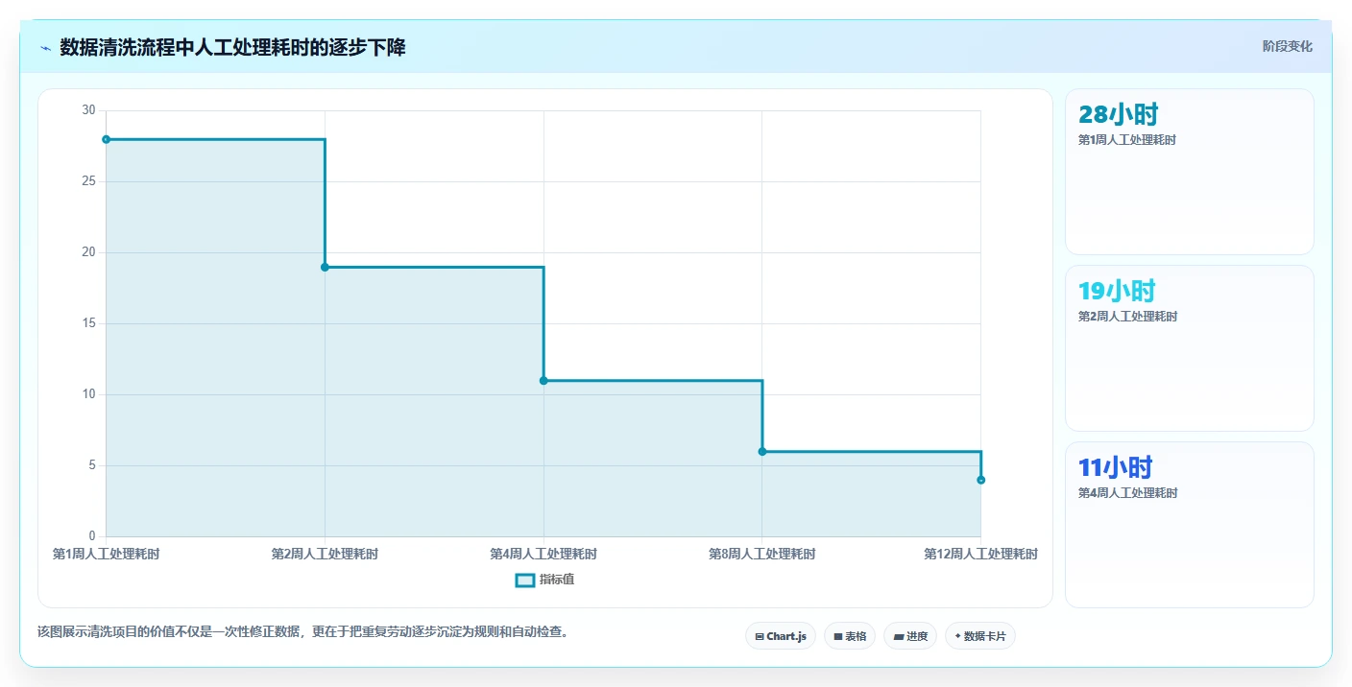Click the data point at 第1周 (28)

point(106,139)
